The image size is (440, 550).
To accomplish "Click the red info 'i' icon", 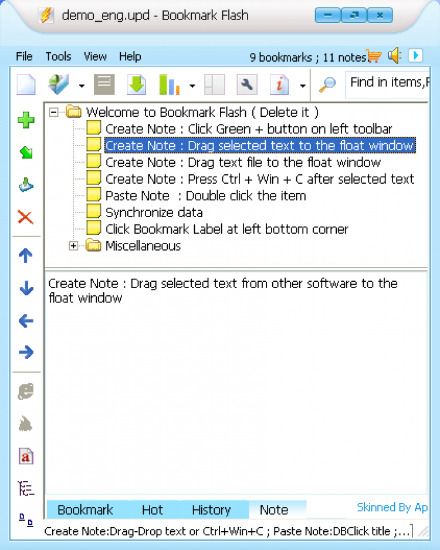I will click(279, 85).
